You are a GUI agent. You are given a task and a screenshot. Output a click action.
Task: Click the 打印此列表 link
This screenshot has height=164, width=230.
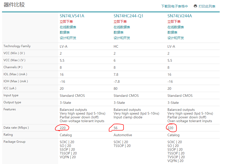click(x=207, y=6)
